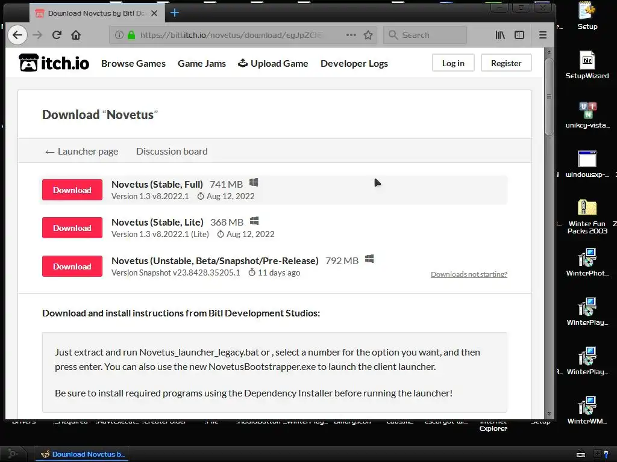This screenshot has width=617, height=462.
Task: Toggle the browser sidebar icon
Action: [x=519, y=35]
